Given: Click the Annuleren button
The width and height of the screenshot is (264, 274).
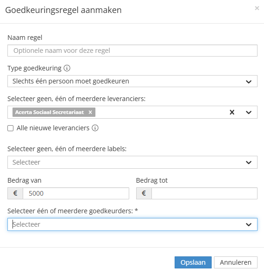Looking at the screenshot, I should (236, 262).
